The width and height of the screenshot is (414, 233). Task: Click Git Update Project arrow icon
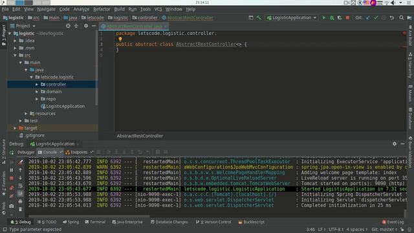pyautogui.click(x=368, y=17)
